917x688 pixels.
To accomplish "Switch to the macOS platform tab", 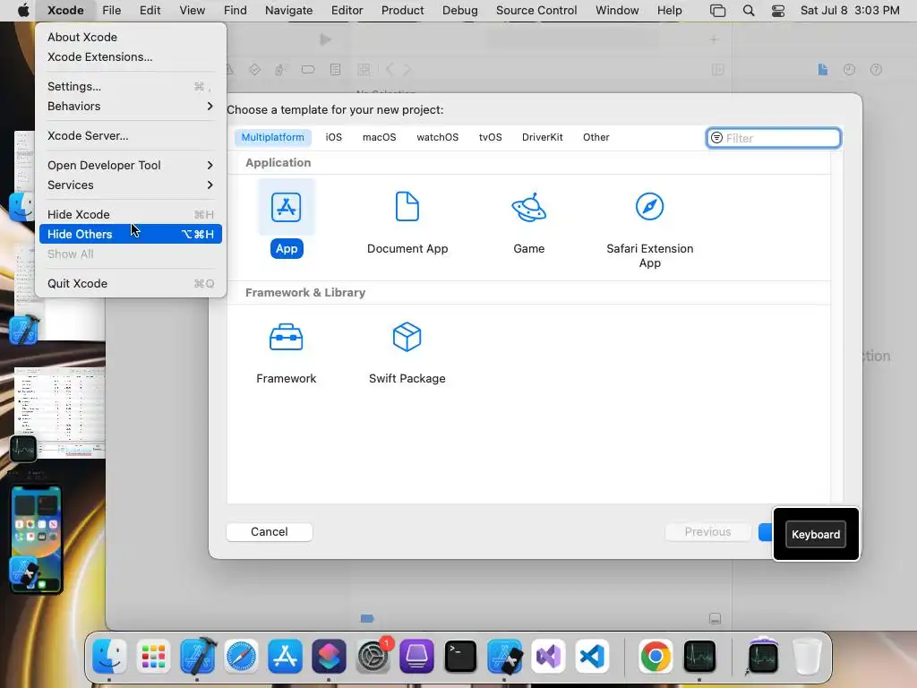I will (x=379, y=137).
